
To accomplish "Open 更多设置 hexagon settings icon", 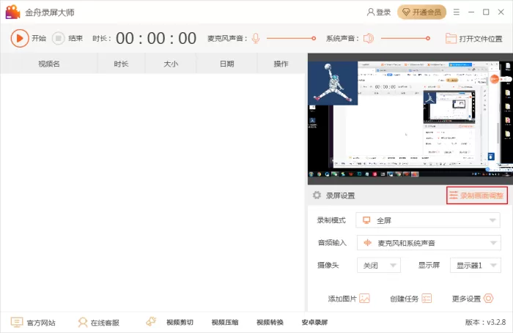I will click(x=489, y=299).
